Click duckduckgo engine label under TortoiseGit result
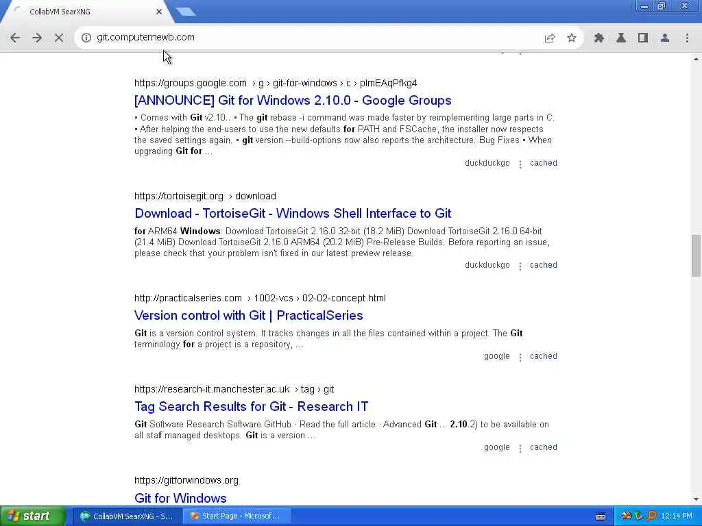Screen dimensions: 702x526 tap(487, 265)
